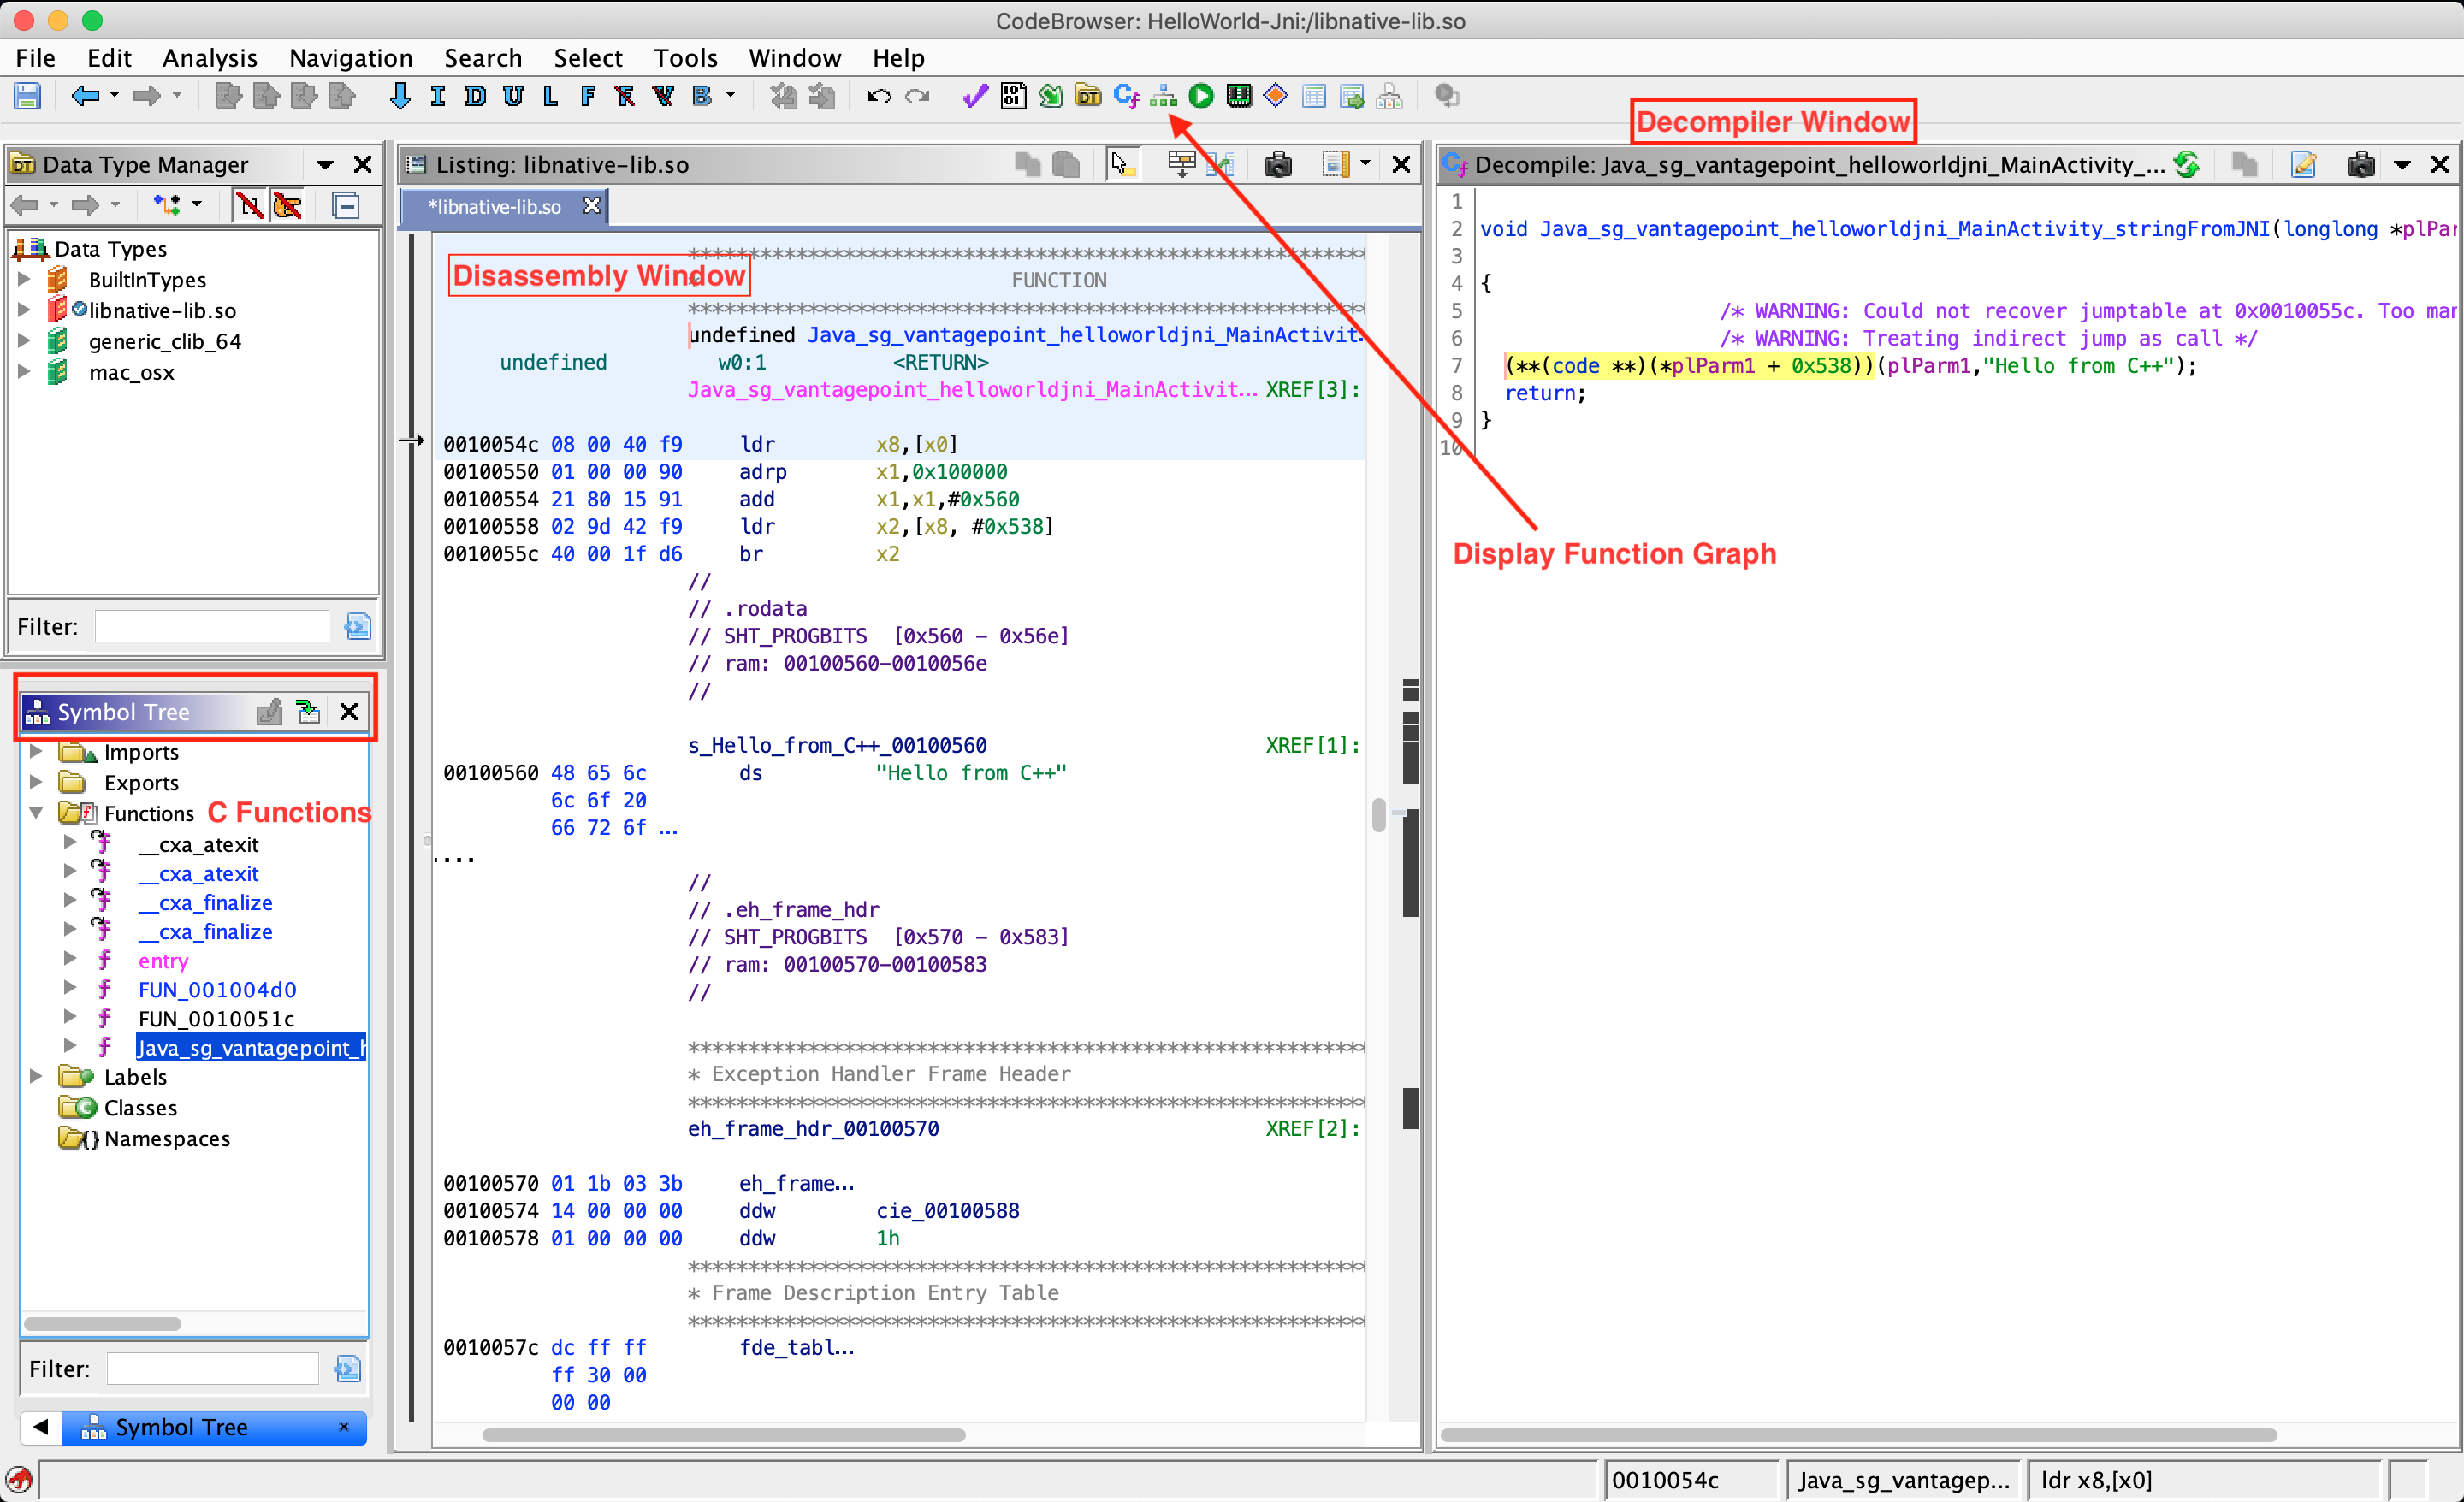Click Display Memory Map chip icon
Screen dimensions: 2464x1502
[1239, 96]
